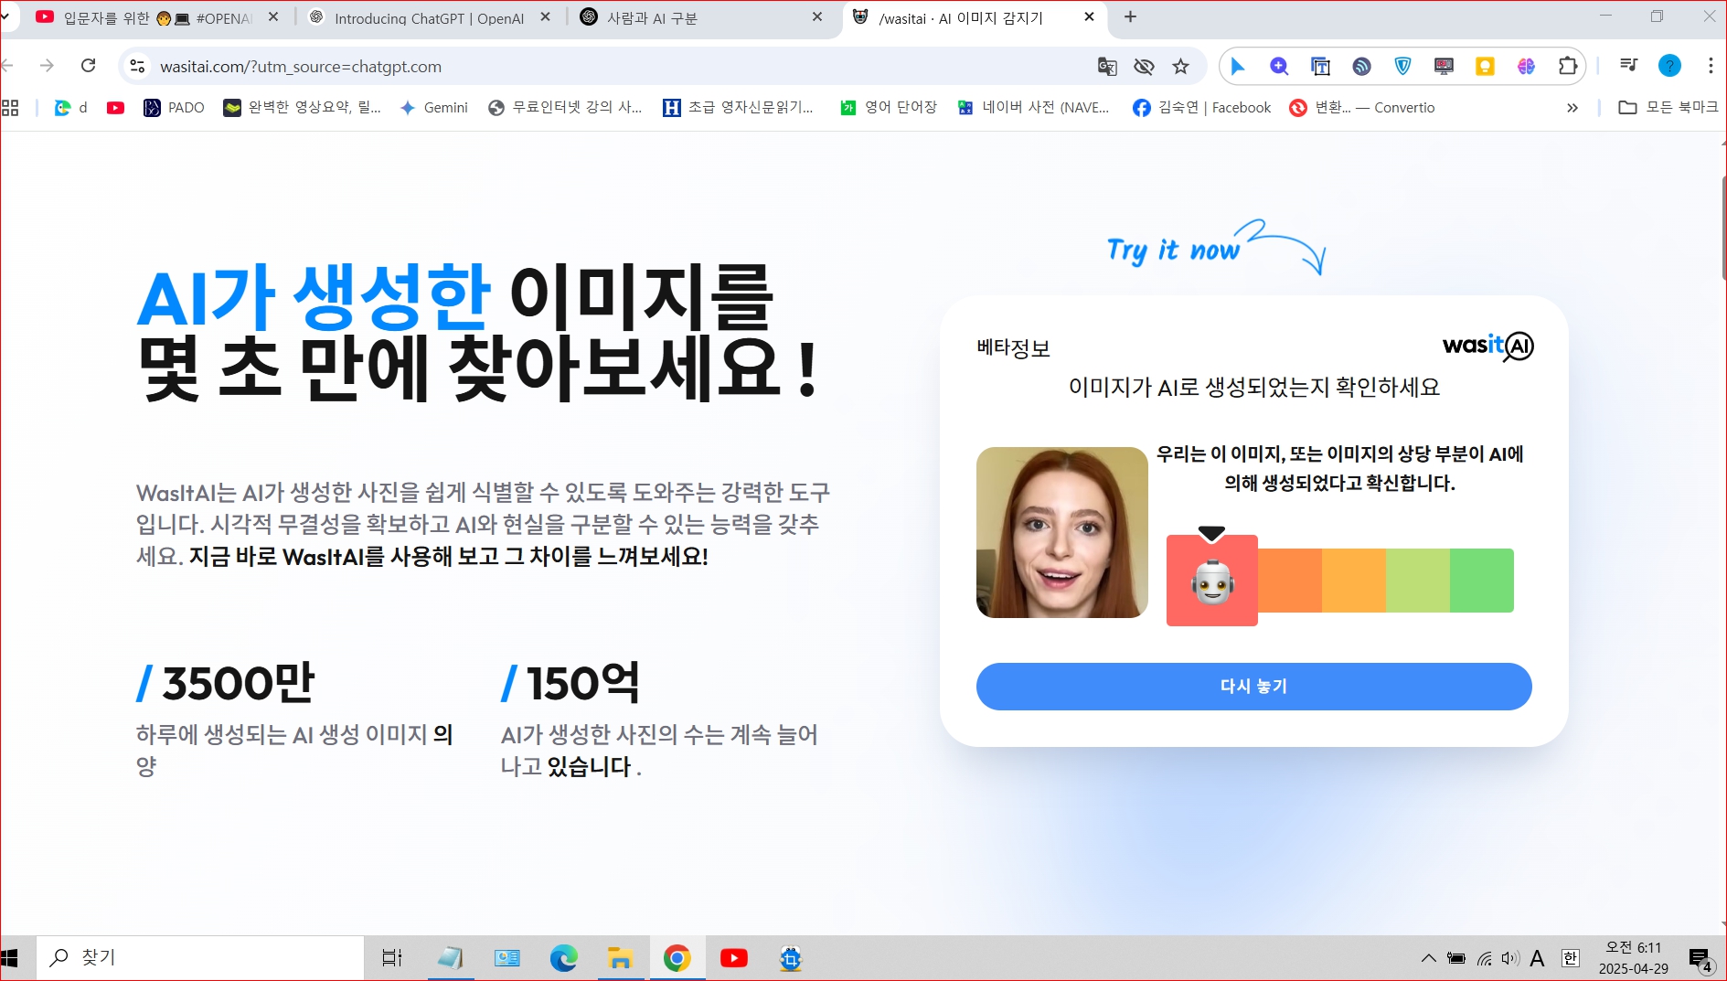Image resolution: width=1727 pixels, height=981 pixels.
Task: Open the Extensions puzzle piece menu
Action: (1568, 66)
